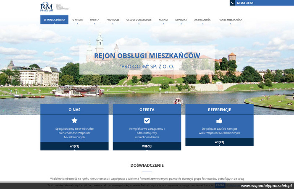Open the O FIRMIE menu
Image resolution: width=294 pixels, height=189 pixels.
(77, 20)
